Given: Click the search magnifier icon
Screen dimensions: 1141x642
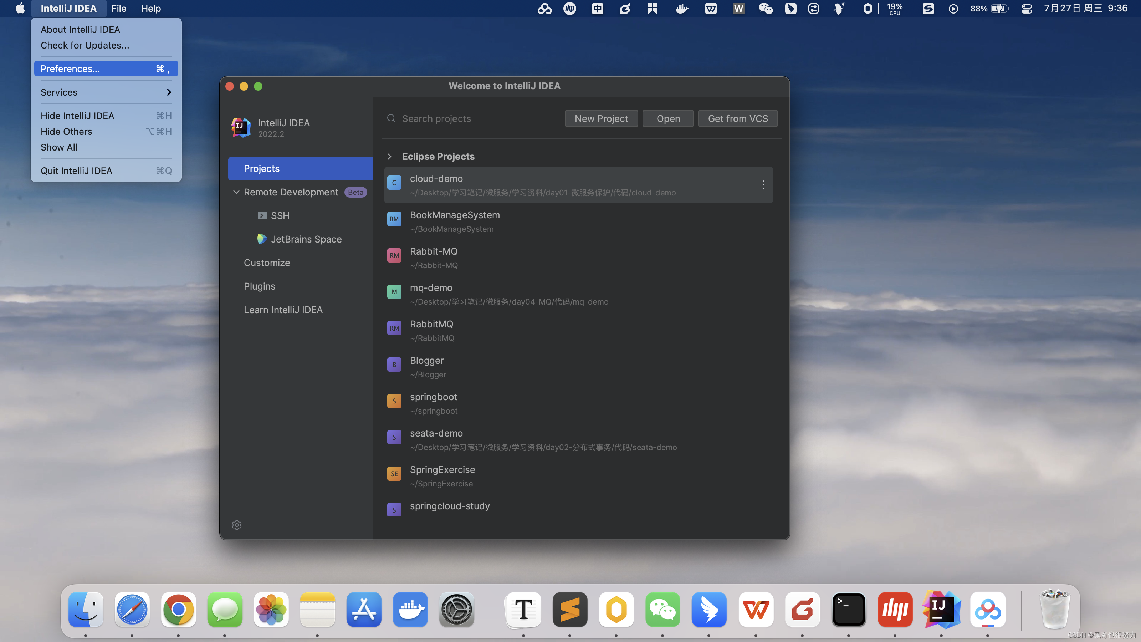Looking at the screenshot, I should click(x=391, y=118).
